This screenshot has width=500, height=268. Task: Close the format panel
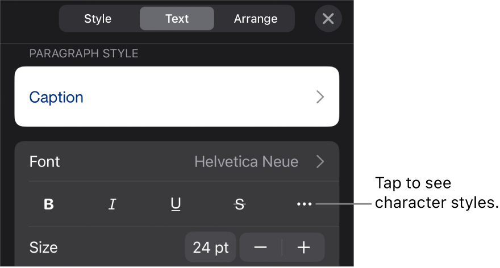pos(328,19)
